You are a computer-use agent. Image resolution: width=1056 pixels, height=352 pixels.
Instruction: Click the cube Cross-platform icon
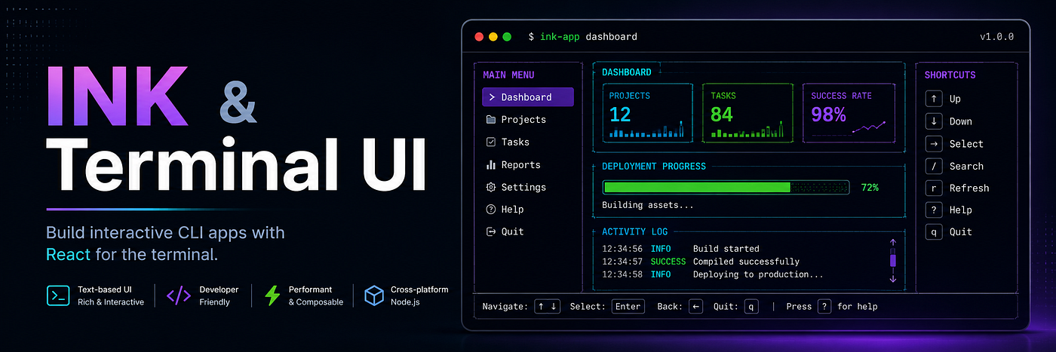point(374,295)
